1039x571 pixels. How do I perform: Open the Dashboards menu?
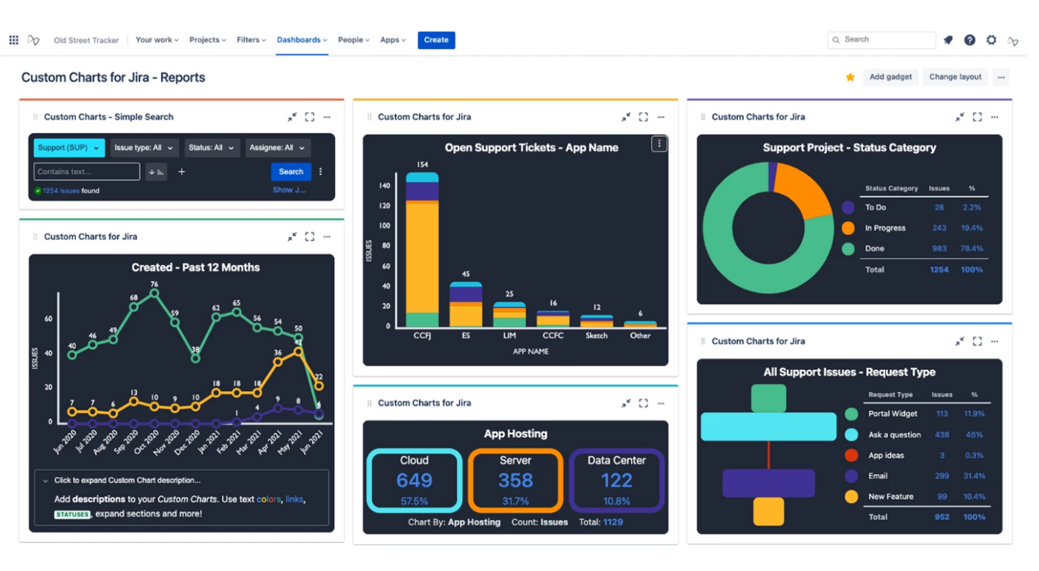pos(299,40)
